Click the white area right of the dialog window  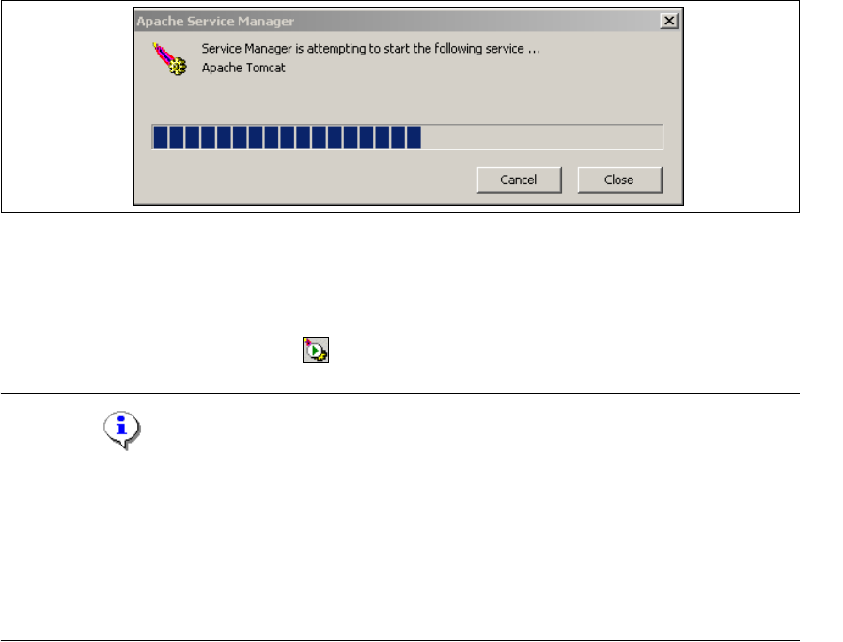741,107
